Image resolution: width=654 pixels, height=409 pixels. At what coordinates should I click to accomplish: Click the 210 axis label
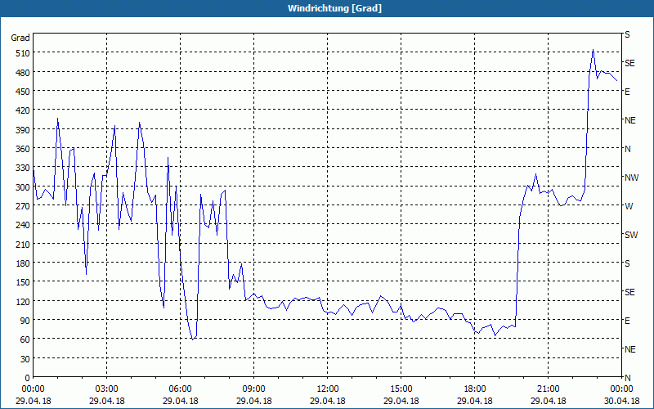coord(23,244)
